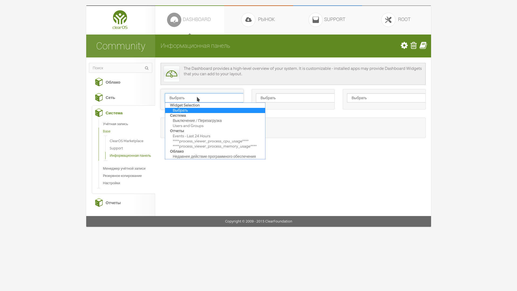Click the Система cube icon
This screenshot has height=291, width=517.
(99, 113)
